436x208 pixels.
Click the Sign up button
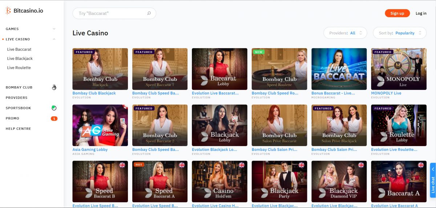[397, 13]
